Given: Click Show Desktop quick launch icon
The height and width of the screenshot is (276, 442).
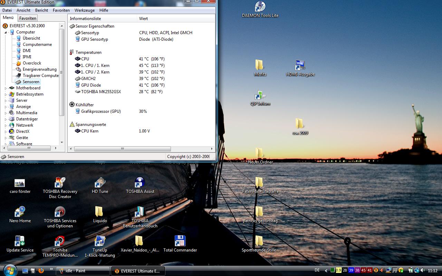Looking at the screenshot, I should click(25, 270).
